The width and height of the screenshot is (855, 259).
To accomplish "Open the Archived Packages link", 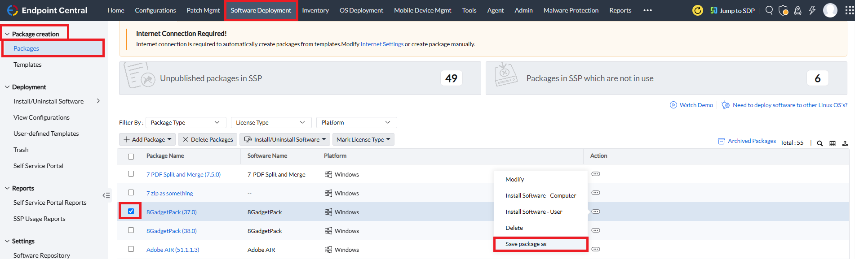I will (x=751, y=141).
